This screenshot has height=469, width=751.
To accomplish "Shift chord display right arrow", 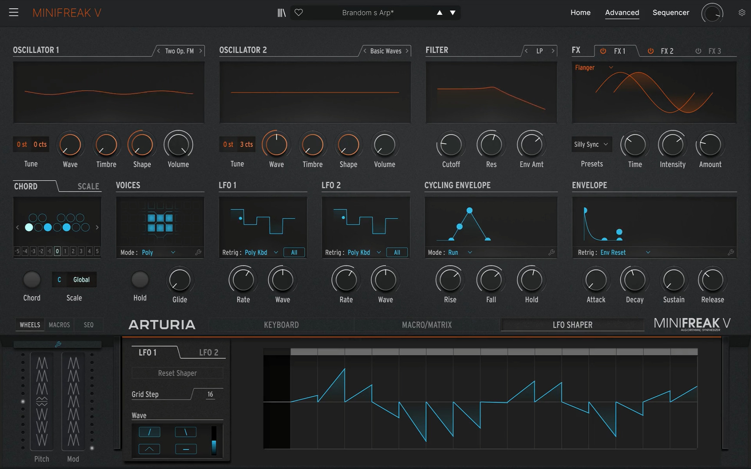I will (97, 227).
